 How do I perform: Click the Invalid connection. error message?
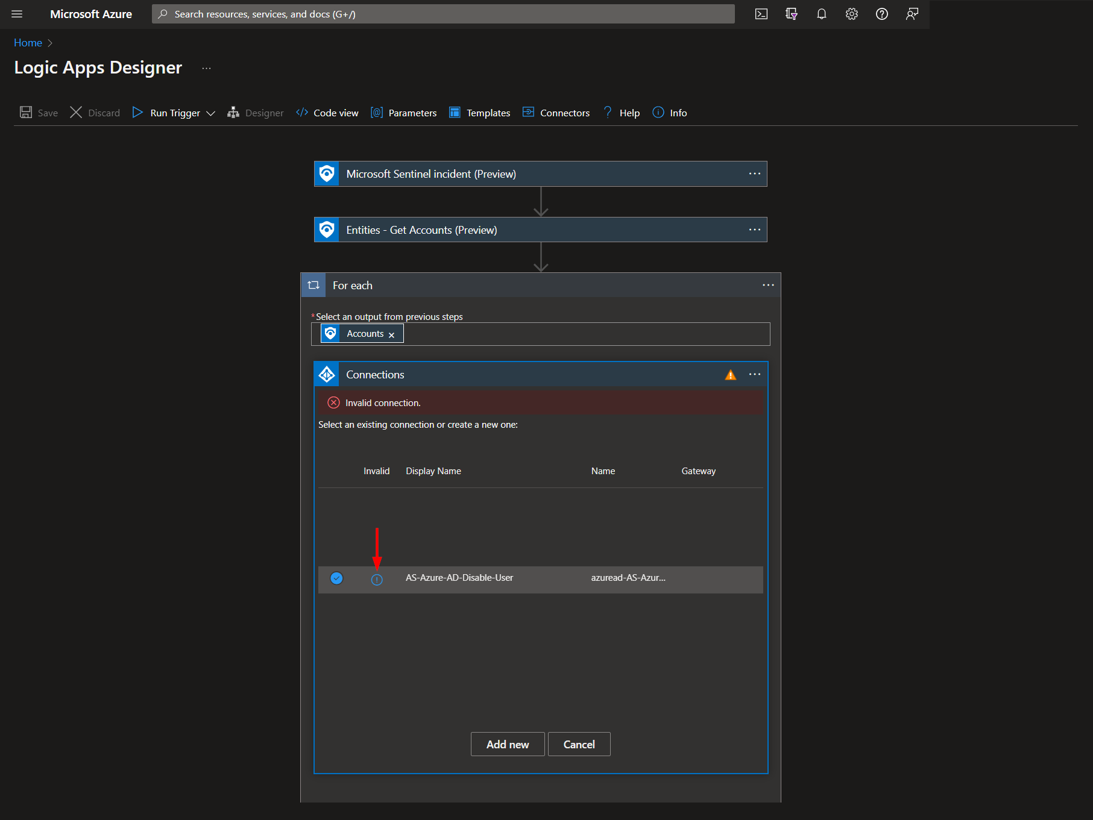tap(383, 403)
